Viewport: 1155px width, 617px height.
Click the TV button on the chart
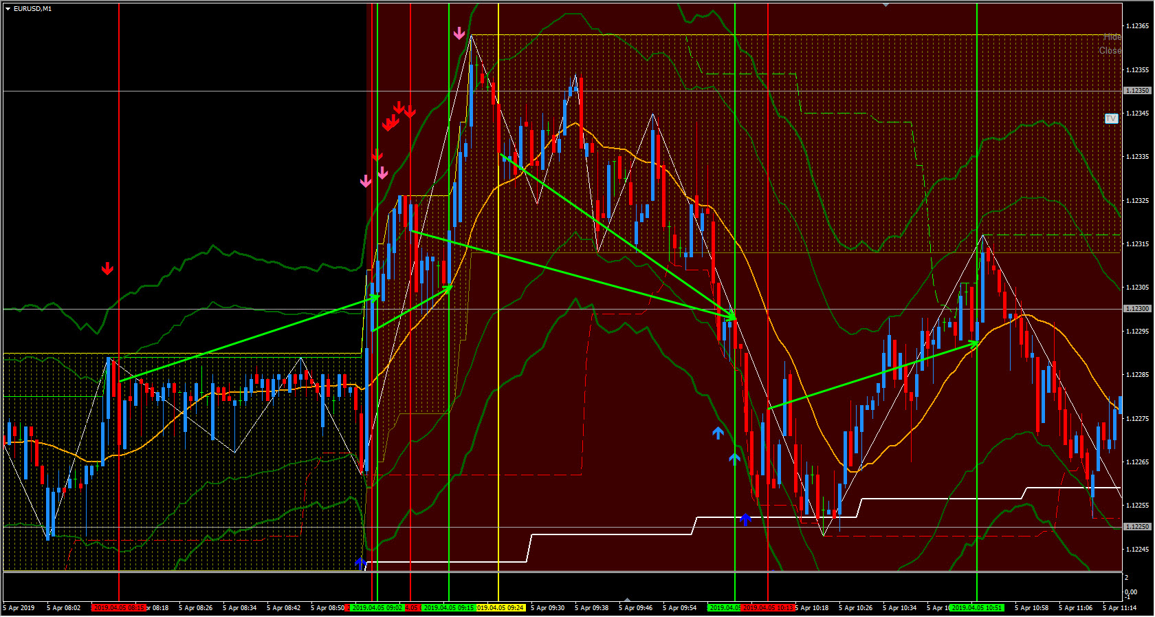[1111, 118]
